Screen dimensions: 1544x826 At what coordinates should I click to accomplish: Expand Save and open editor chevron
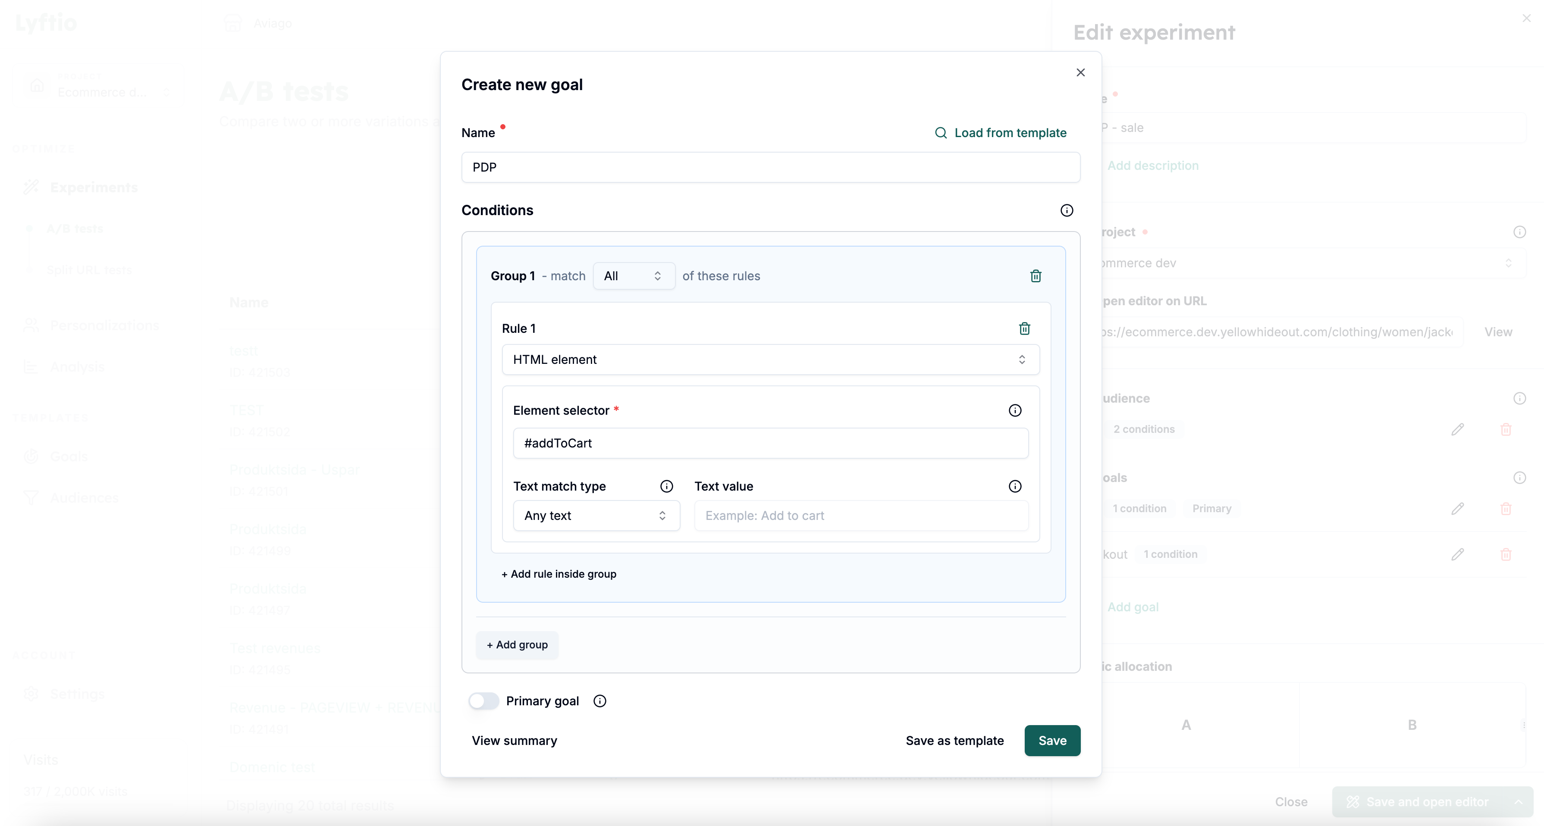point(1518,802)
